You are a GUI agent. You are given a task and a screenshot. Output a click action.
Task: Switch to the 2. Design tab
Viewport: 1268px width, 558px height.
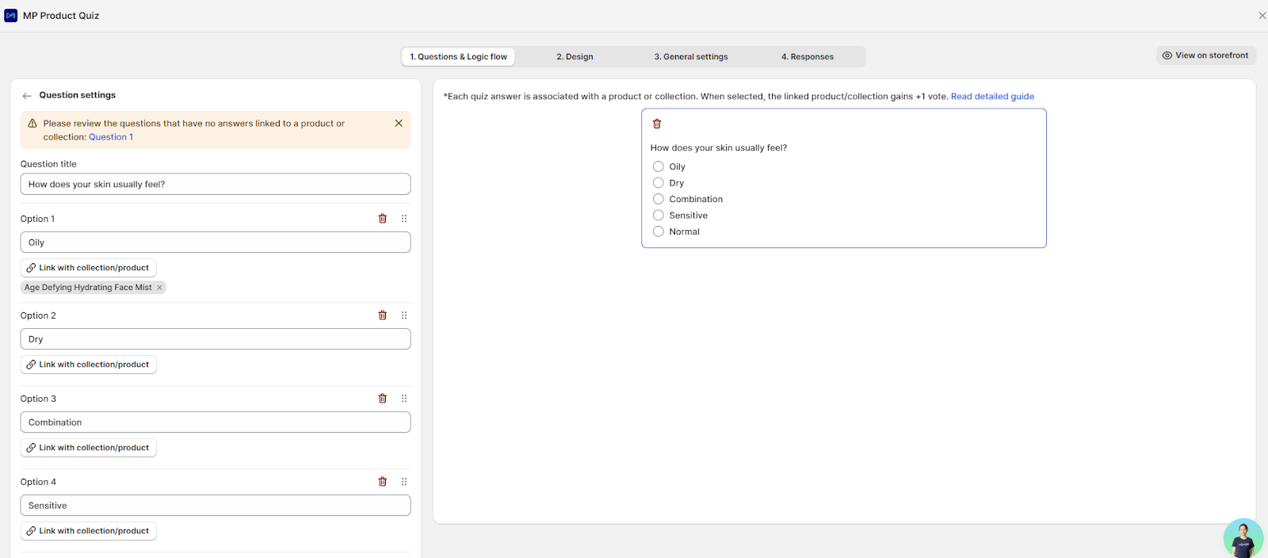pyautogui.click(x=575, y=57)
